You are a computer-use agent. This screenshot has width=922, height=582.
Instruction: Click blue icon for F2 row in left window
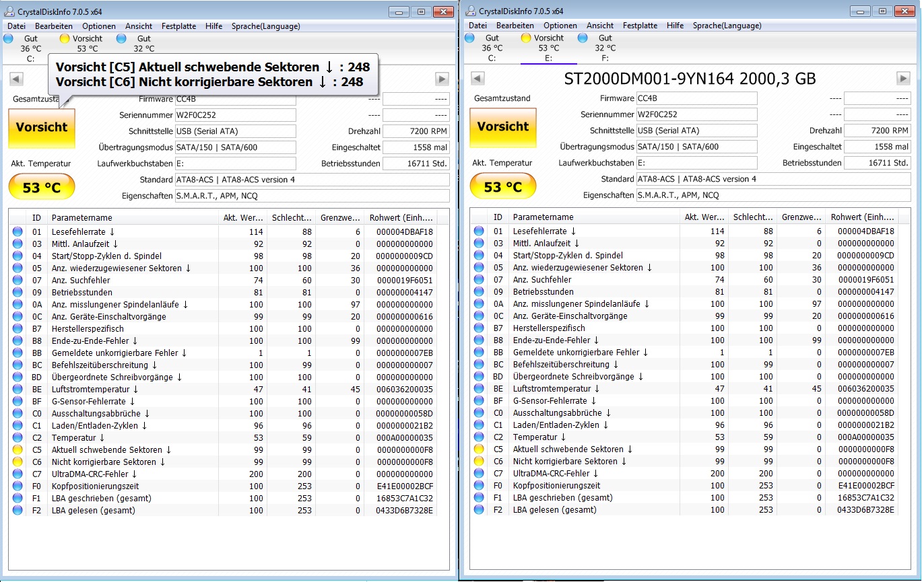tap(18, 511)
